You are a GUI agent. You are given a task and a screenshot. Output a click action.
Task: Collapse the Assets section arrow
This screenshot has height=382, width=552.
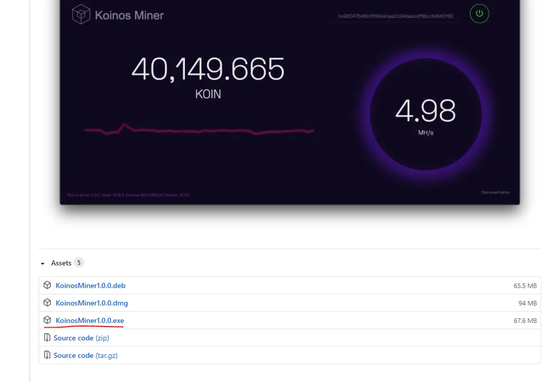[43, 263]
